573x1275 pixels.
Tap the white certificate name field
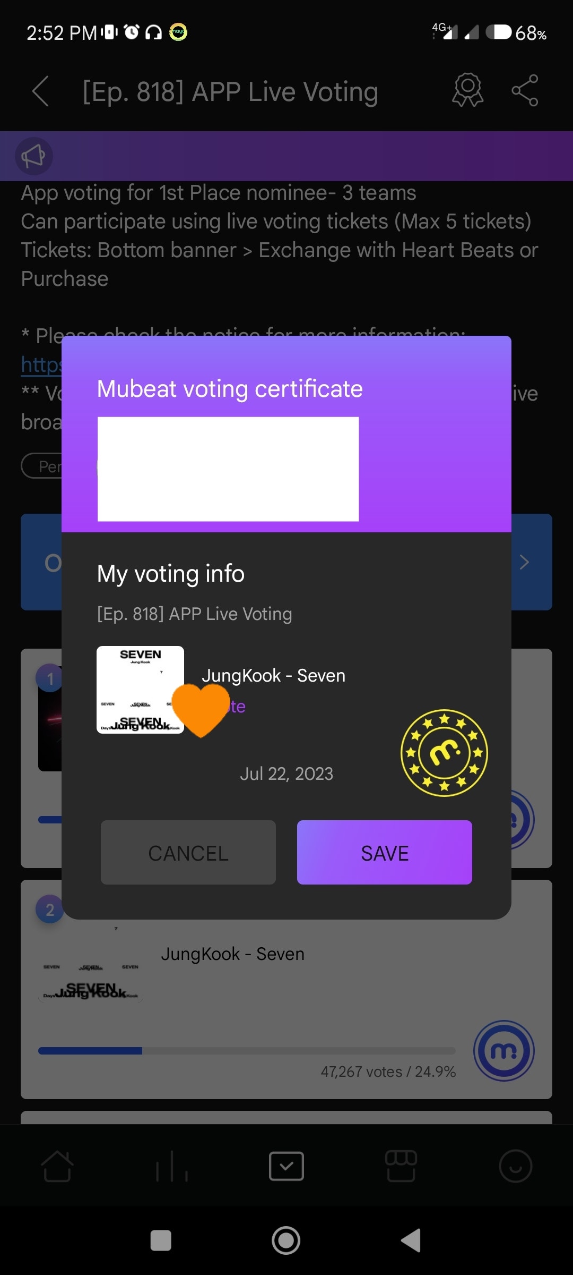point(228,469)
